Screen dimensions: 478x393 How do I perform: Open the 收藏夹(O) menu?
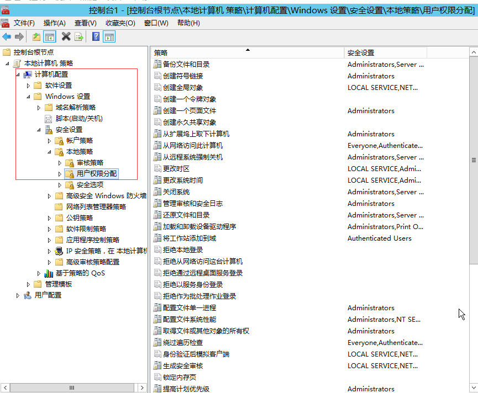120,23
